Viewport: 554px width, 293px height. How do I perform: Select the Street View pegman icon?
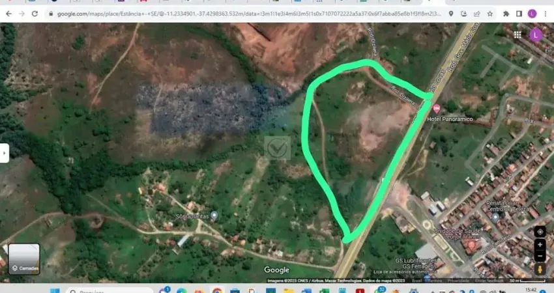tap(540, 270)
